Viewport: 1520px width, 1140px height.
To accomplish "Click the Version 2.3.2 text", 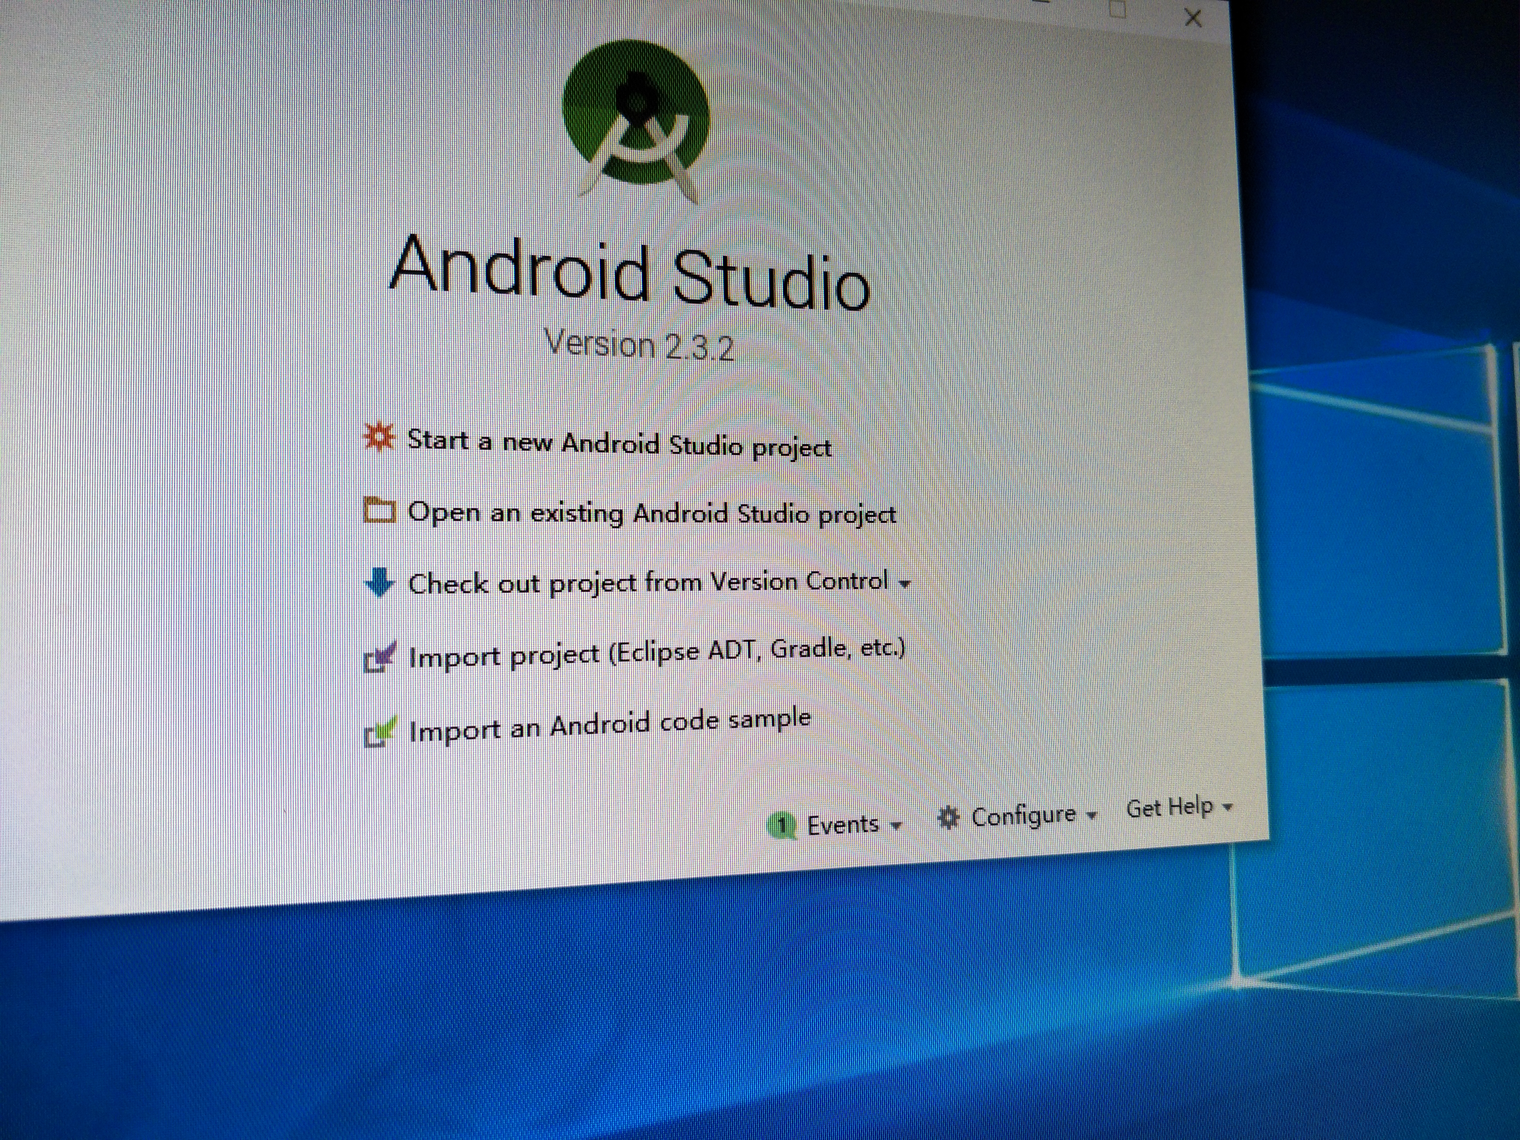I will click(640, 345).
